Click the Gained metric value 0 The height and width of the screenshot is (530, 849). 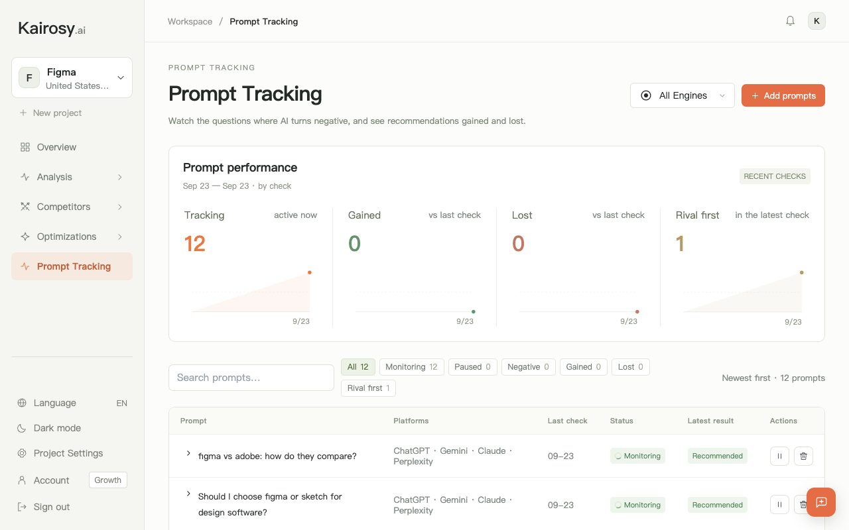(x=354, y=244)
